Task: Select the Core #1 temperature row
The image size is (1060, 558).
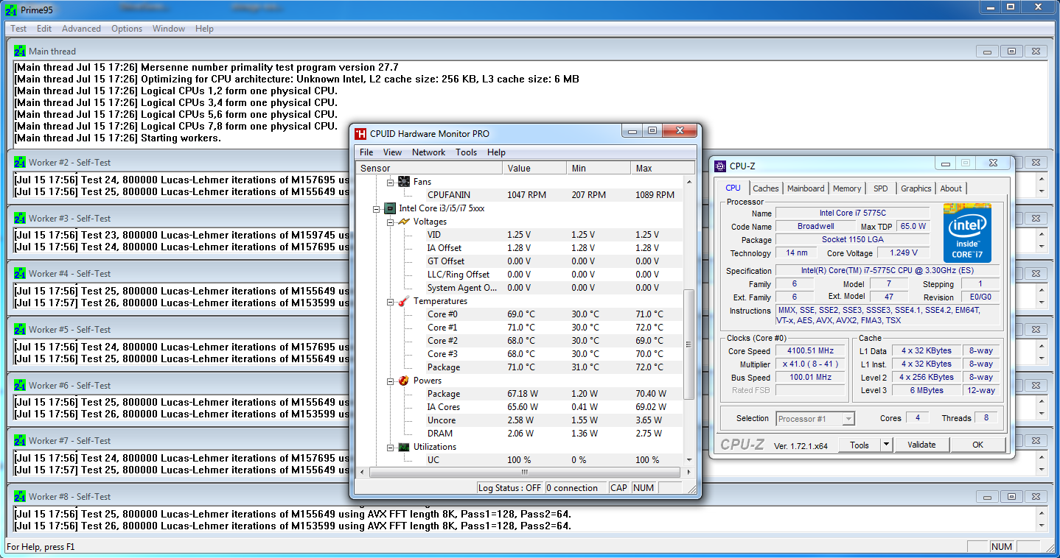Action: point(520,328)
